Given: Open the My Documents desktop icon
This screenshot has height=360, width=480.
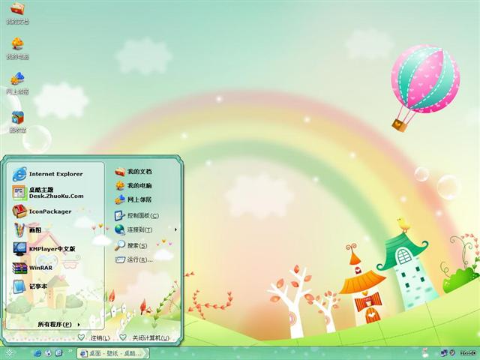Looking at the screenshot, I should pos(17,12).
